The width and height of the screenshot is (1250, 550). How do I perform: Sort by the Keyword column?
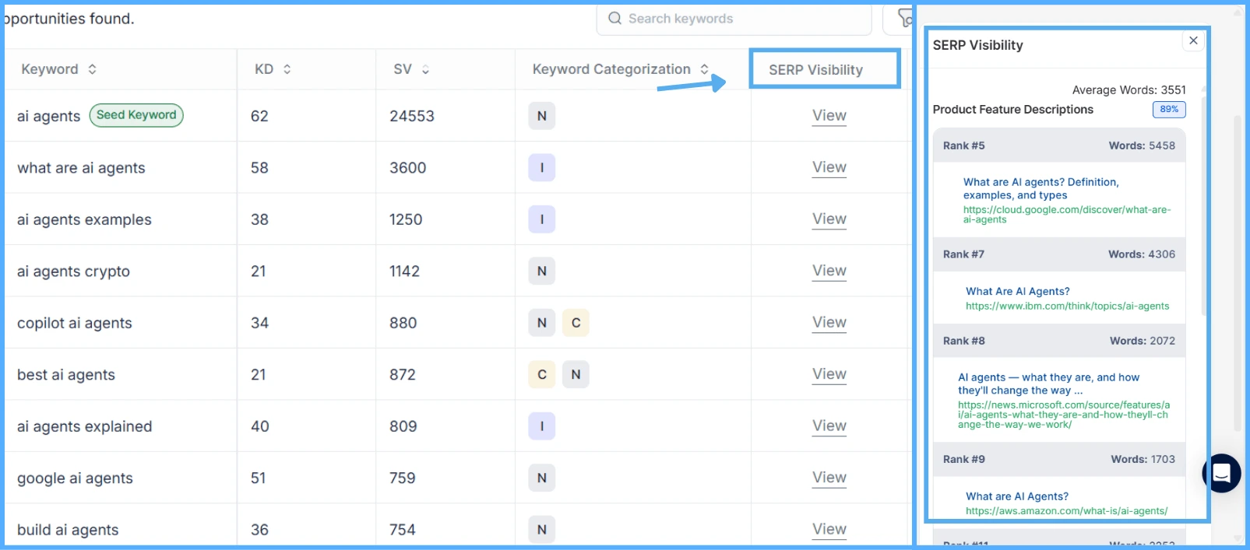[x=92, y=69]
